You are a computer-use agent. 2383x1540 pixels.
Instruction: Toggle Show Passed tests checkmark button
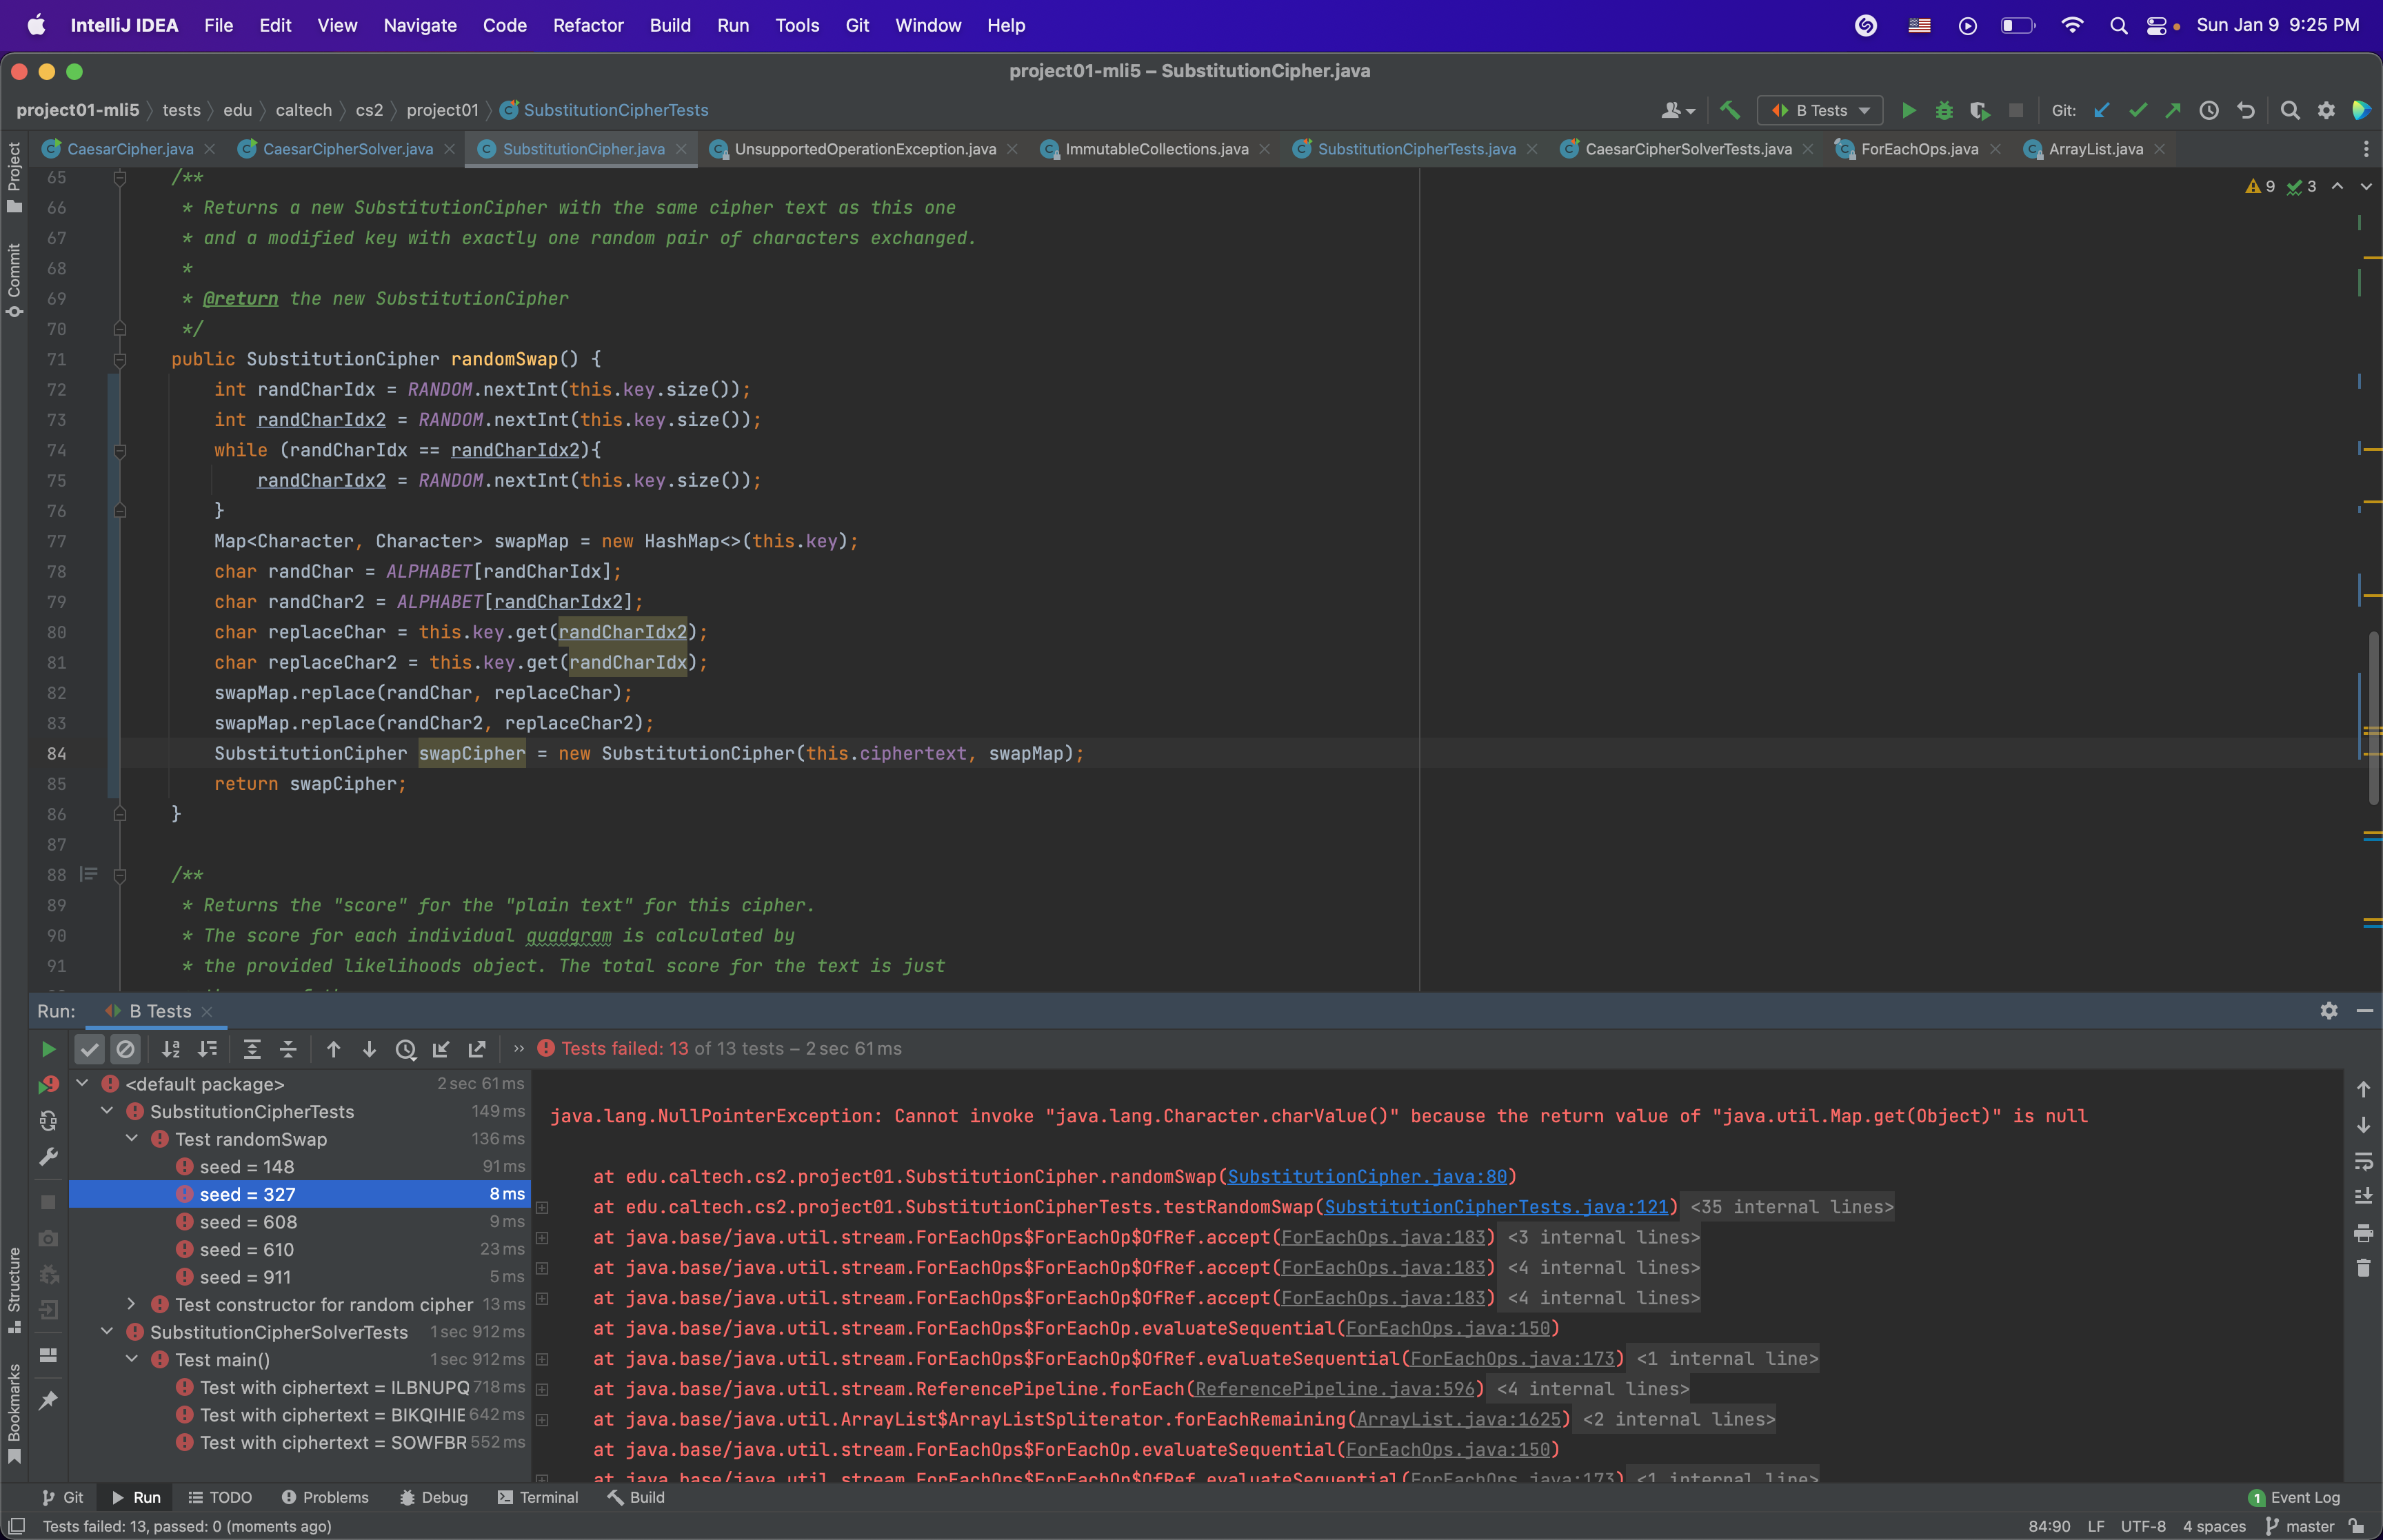pos(90,1049)
